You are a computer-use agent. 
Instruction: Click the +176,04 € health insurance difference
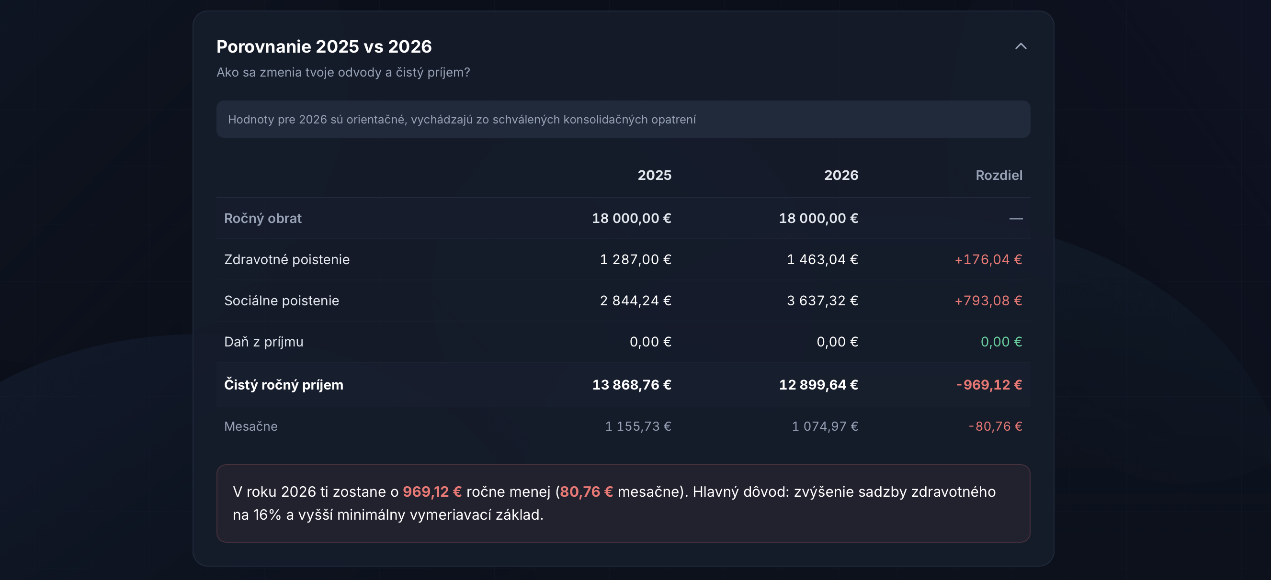(x=988, y=259)
